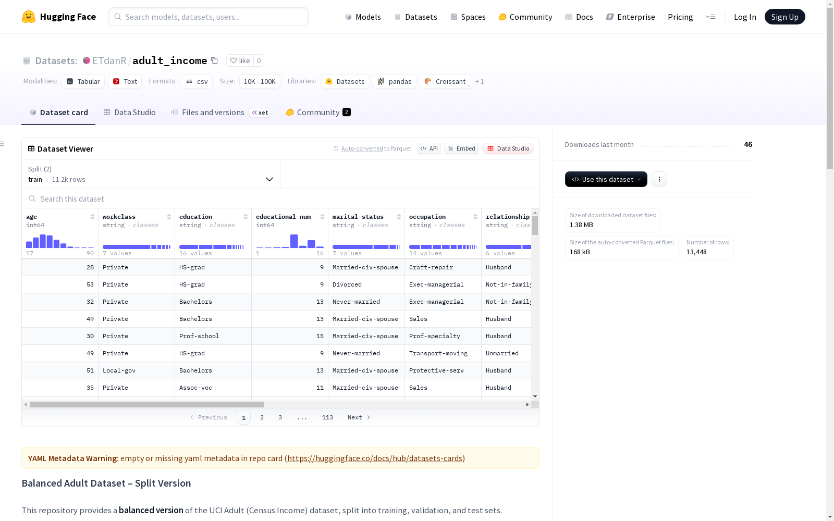
Task: Select the Protective-serv occupation cell
Action: pos(443,370)
